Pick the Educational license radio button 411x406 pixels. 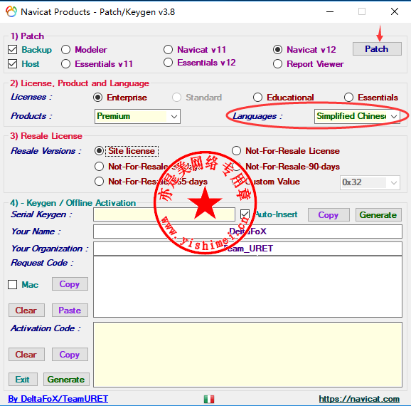point(257,98)
